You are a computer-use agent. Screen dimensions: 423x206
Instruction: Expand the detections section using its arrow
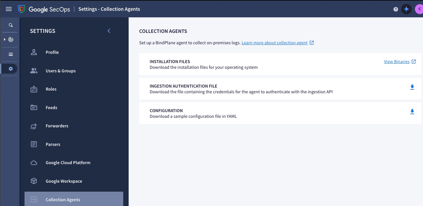coord(4,39)
